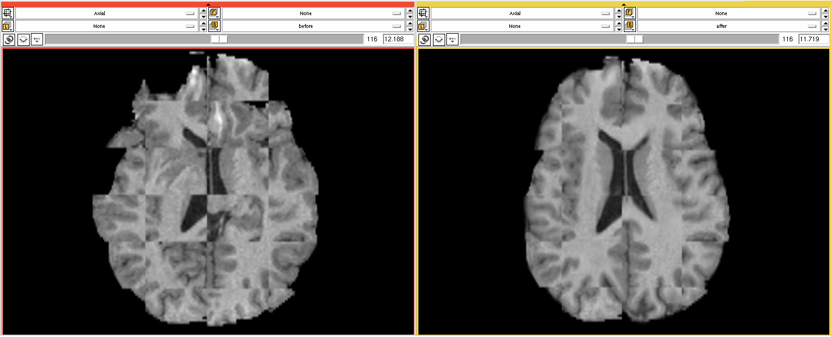Open the background volume 'after' dropdown

[x=729, y=26]
